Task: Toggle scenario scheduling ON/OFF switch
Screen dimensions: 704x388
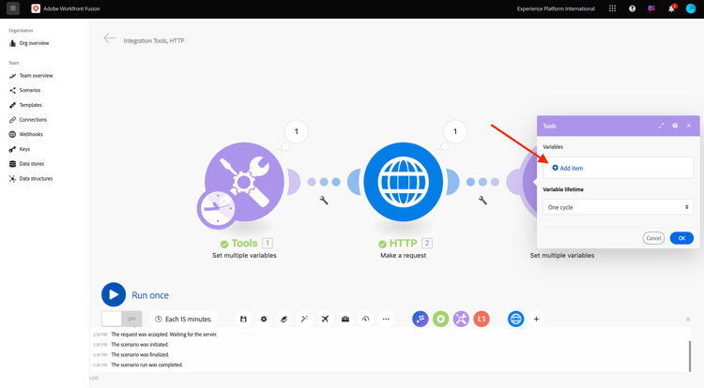Action: 122,319
